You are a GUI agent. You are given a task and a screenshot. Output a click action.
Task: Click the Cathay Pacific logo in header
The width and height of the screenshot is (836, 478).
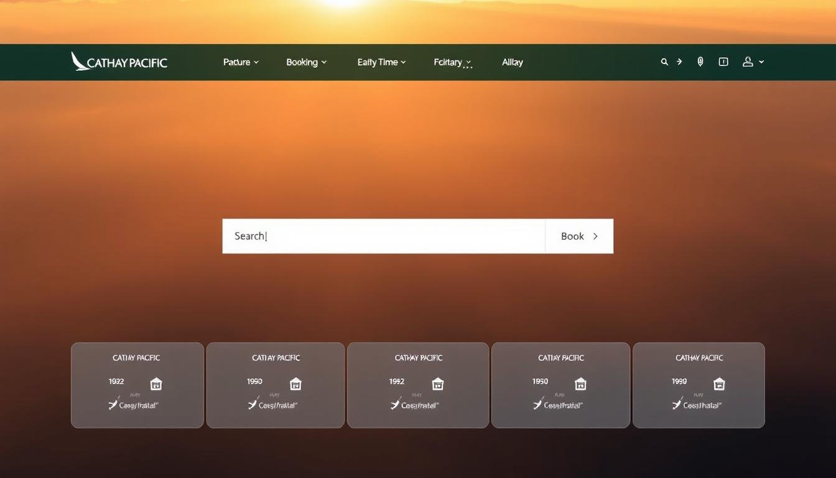point(119,62)
